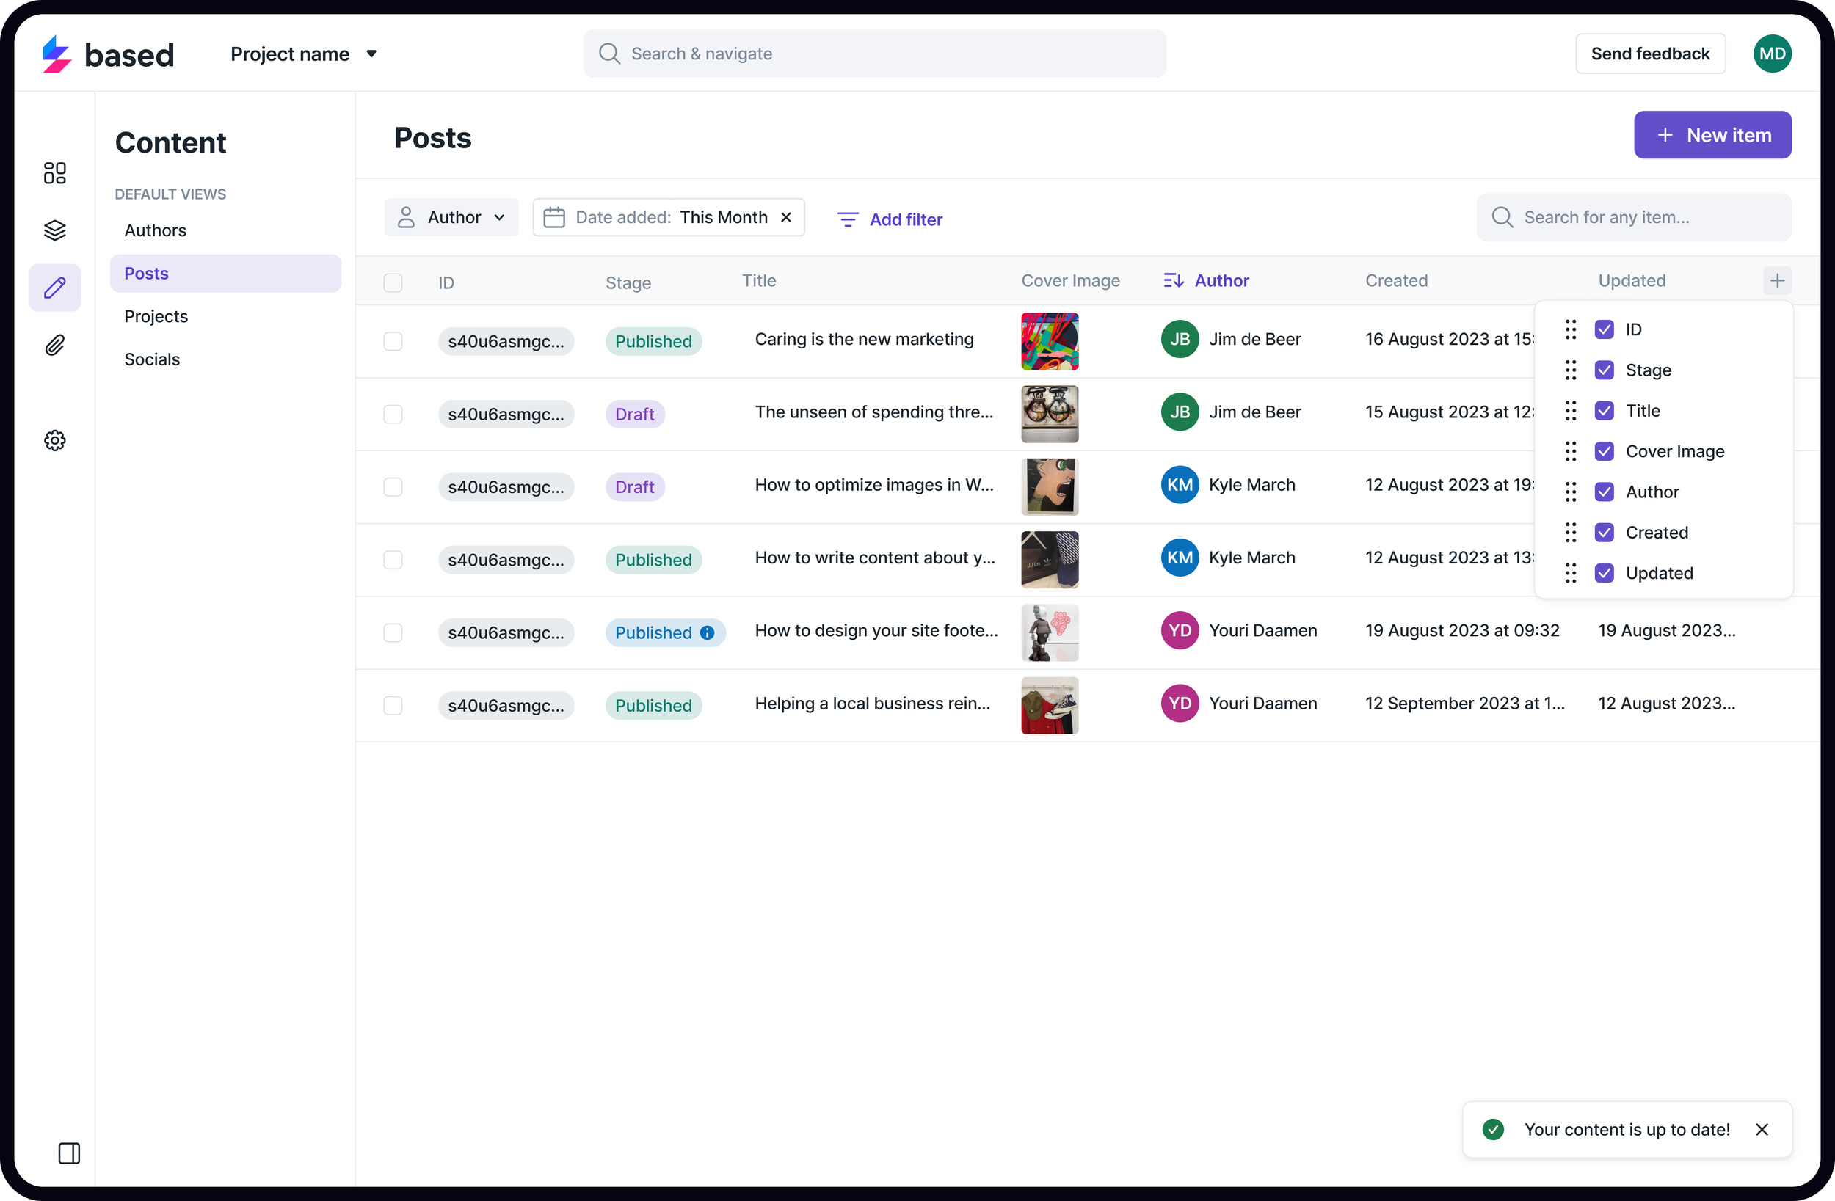Uncheck the Cover Image column checkbox
The height and width of the screenshot is (1201, 1835).
click(x=1604, y=451)
